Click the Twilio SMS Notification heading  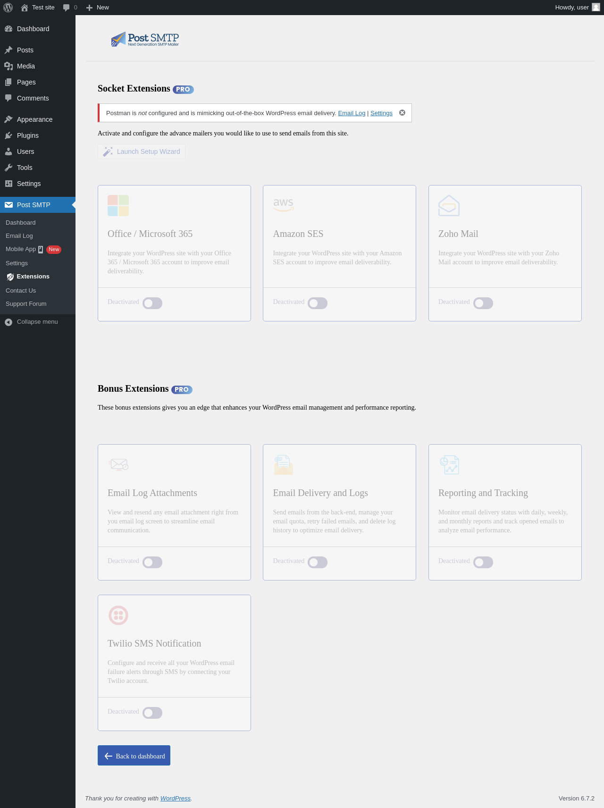[154, 643]
